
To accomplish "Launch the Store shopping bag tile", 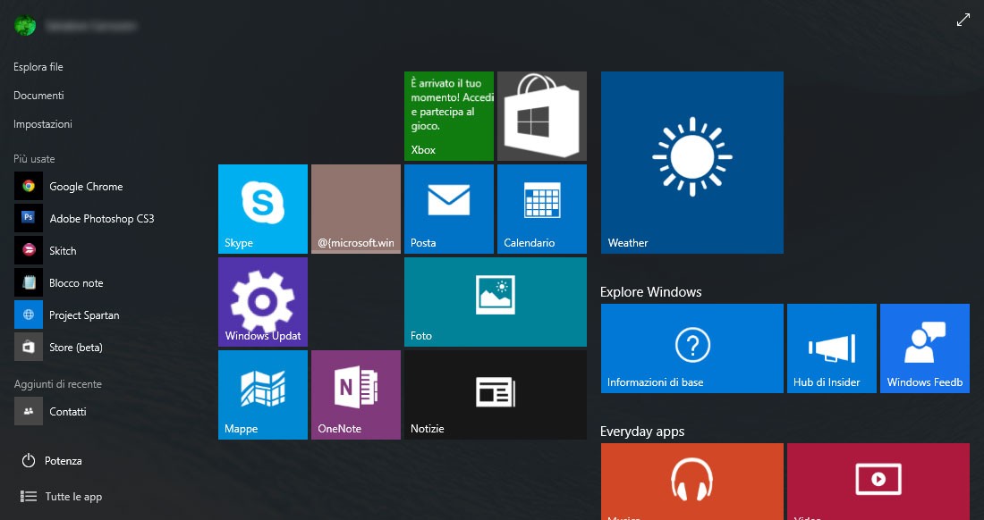I will click(x=541, y=116).
